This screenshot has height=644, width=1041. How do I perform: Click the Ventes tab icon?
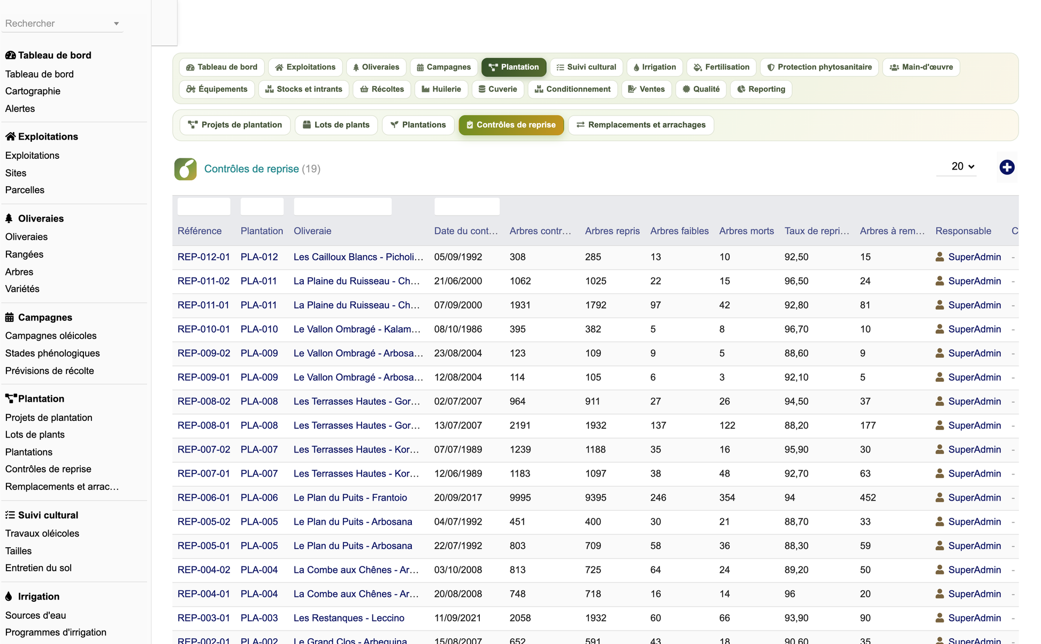pos(632,89)
